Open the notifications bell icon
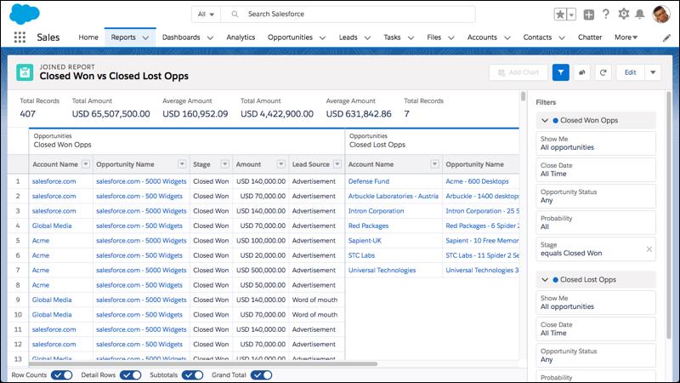680x383 pixels. coord(642,14)
